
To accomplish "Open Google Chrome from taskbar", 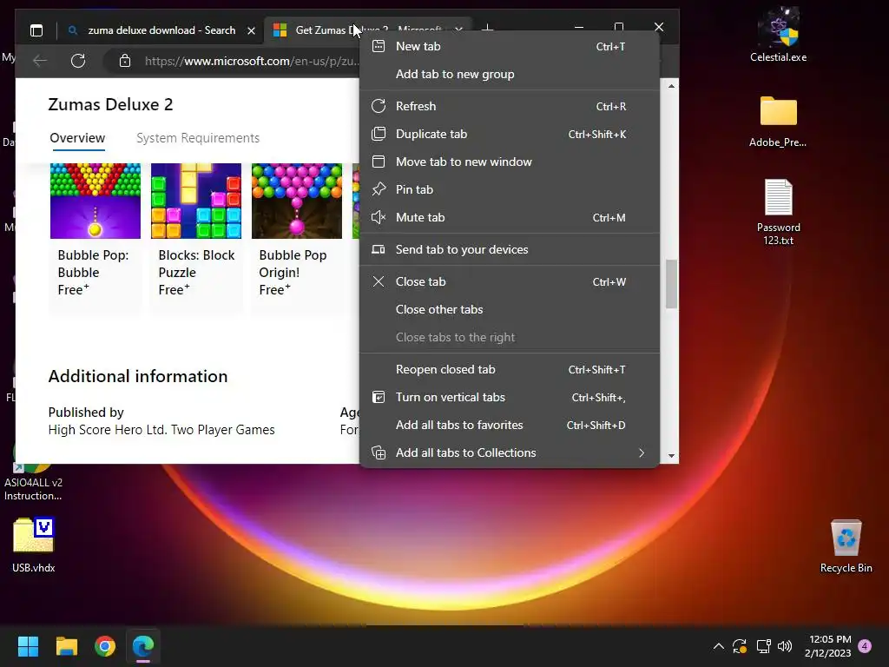I will pos(105,646).
